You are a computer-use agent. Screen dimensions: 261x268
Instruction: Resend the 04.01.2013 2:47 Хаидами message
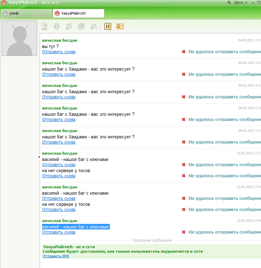tap(59, 142)
